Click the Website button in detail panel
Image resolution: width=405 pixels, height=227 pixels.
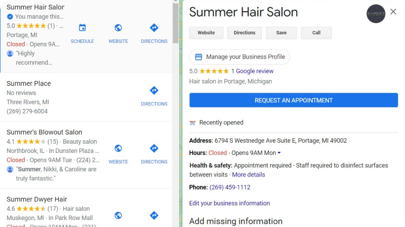pos(206,33)
